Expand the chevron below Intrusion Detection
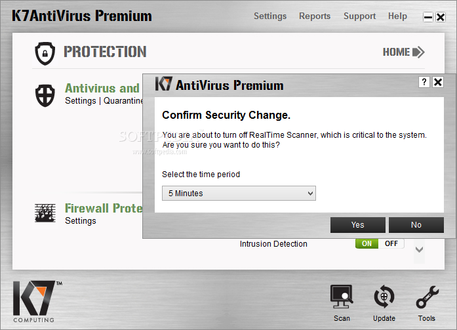Screen dimensions: 457x330 tap(419, 249)
